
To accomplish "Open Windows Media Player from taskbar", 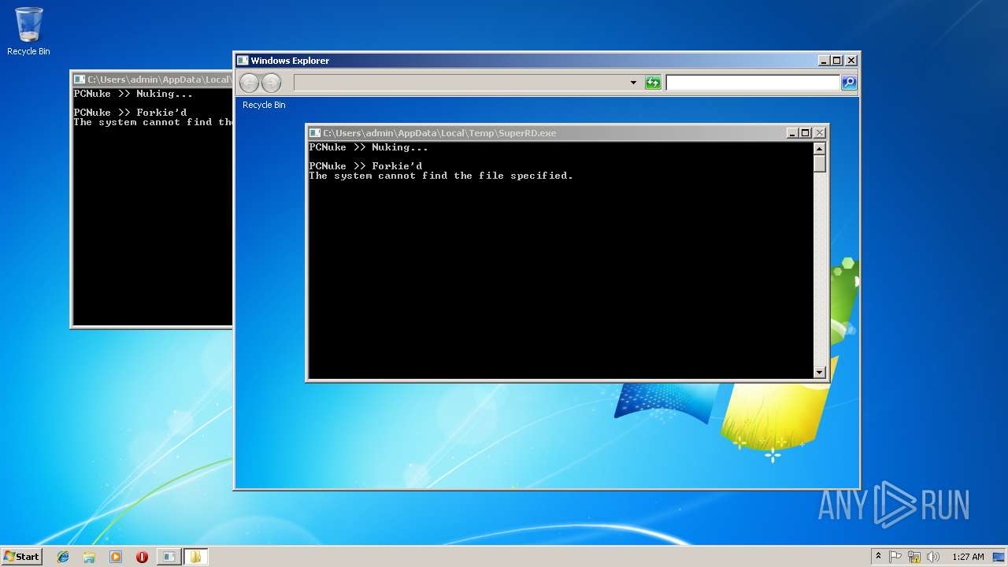I will (116, 557).
